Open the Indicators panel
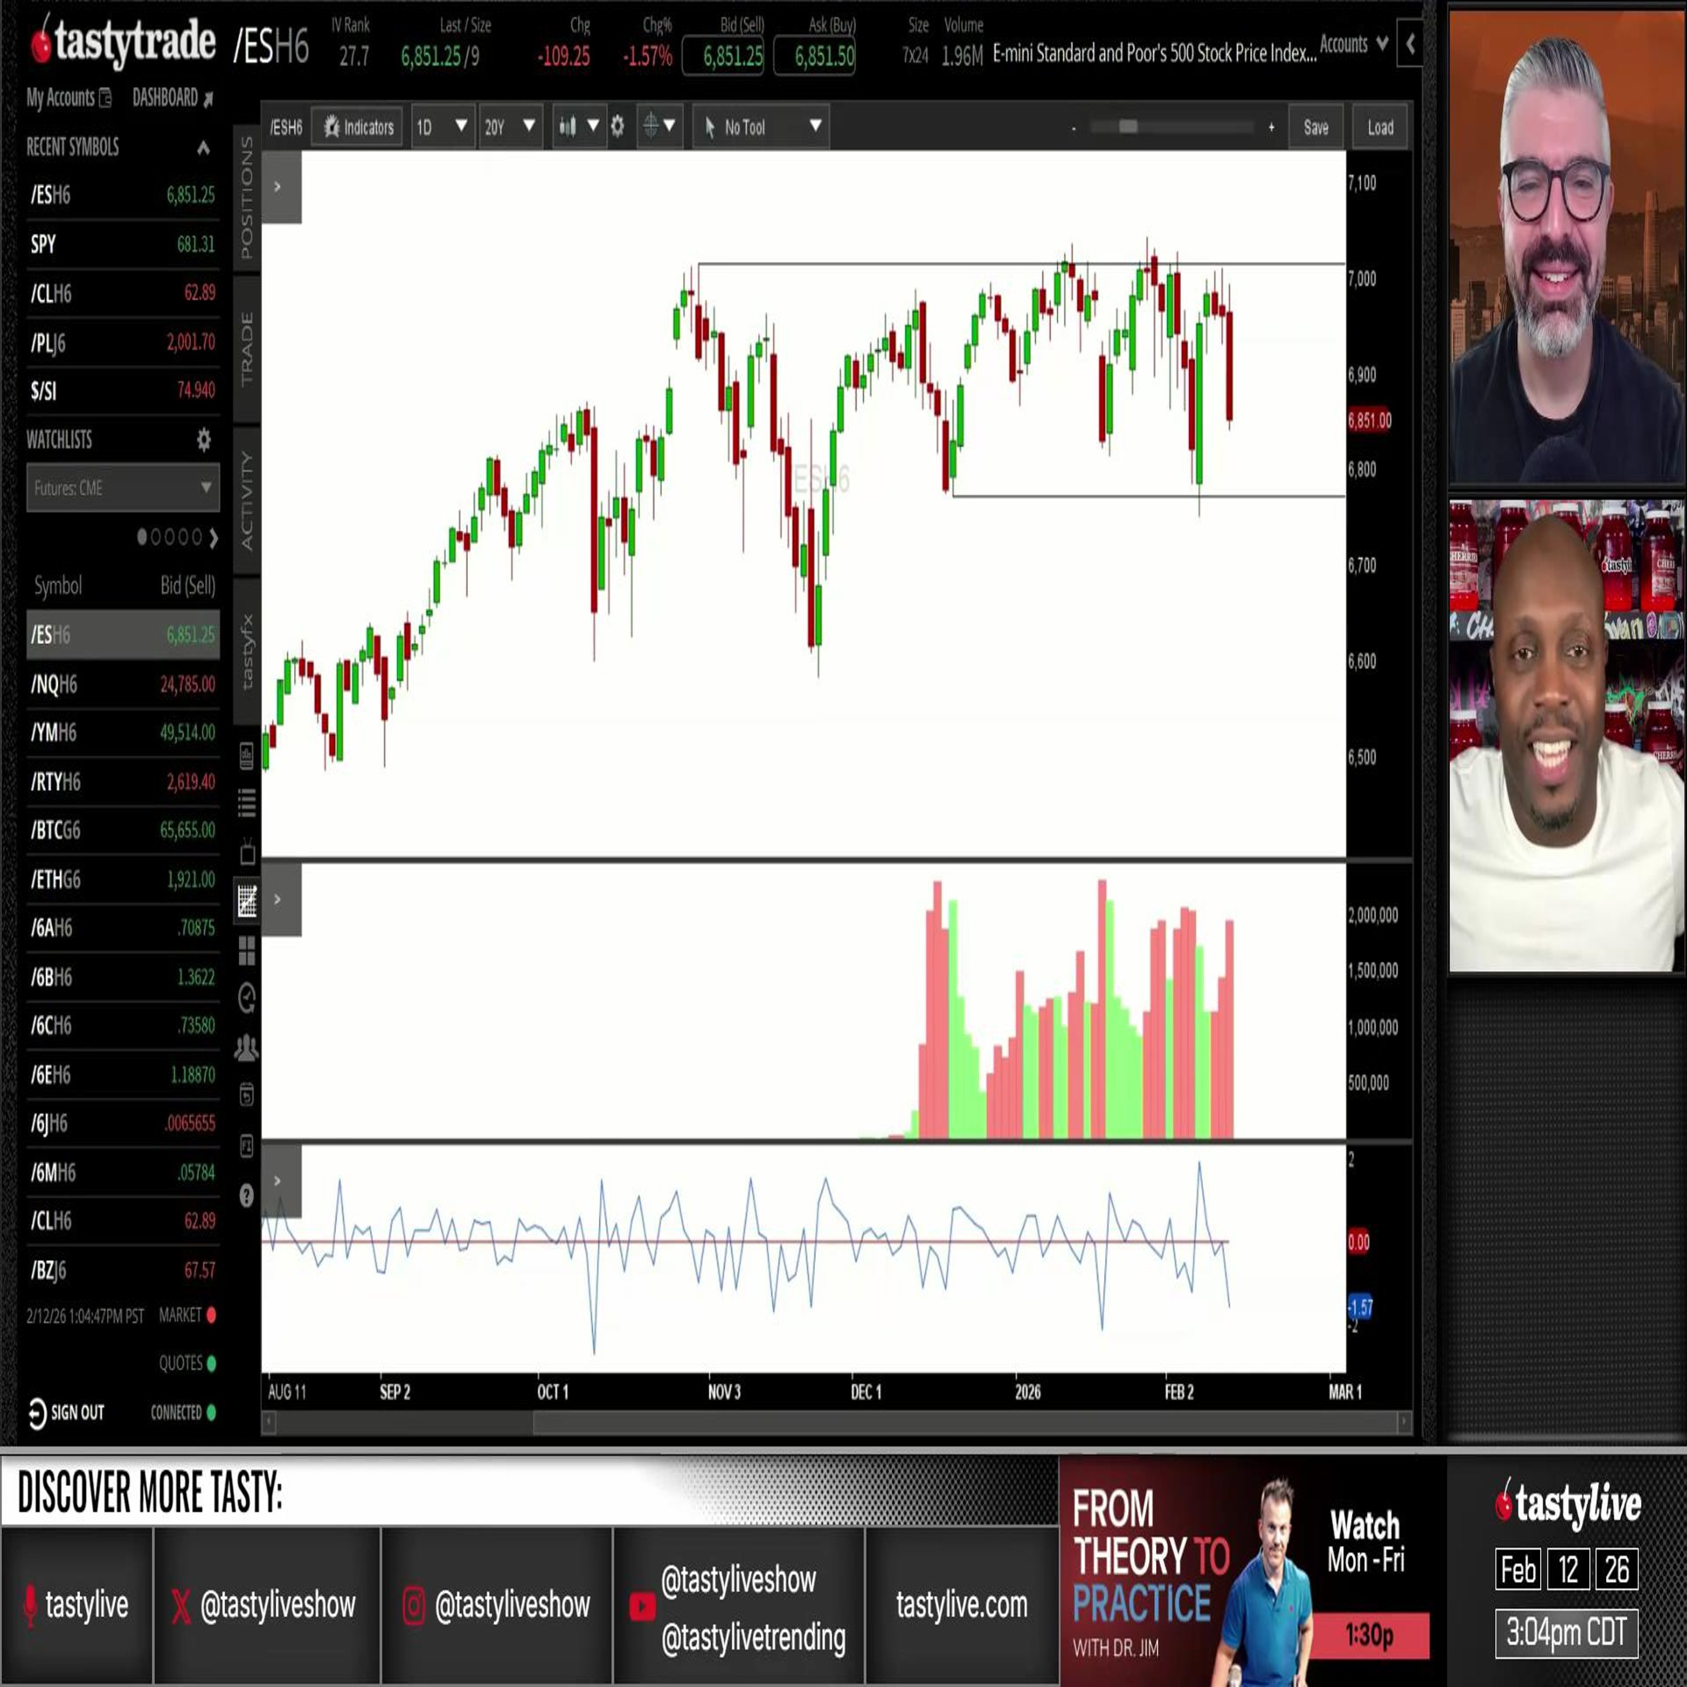 click(357, 128)
